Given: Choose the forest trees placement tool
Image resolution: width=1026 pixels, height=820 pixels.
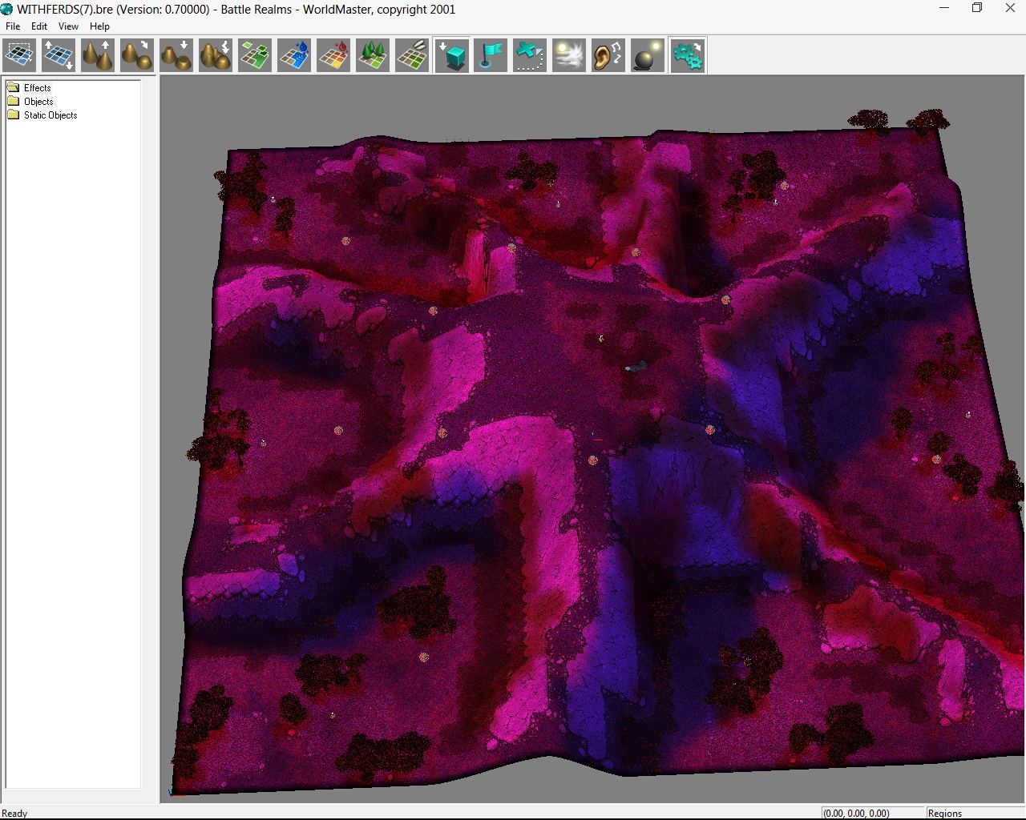Looking at the screenshot, I should [x=373, y=56].
